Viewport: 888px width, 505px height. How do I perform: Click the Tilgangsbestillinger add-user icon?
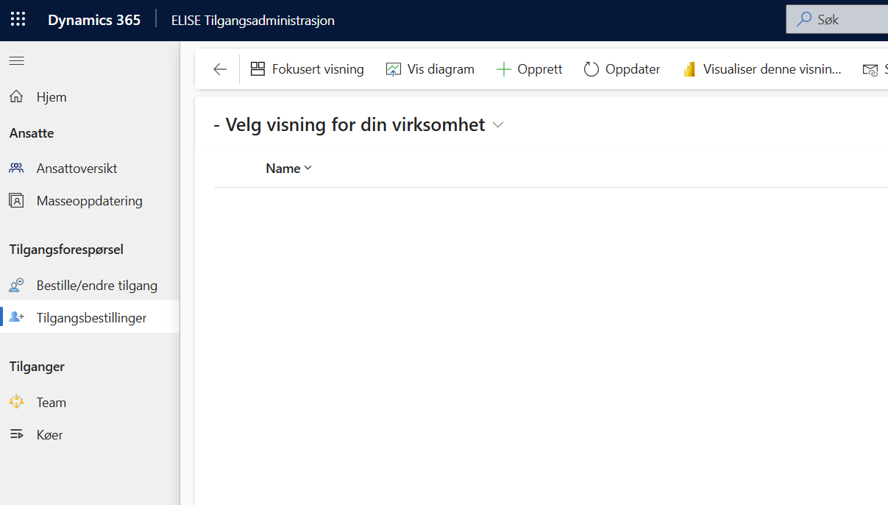(x=16, y=317)
